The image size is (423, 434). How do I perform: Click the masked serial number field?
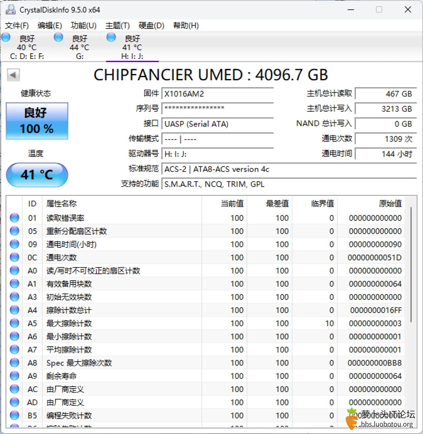click(218, 109)
